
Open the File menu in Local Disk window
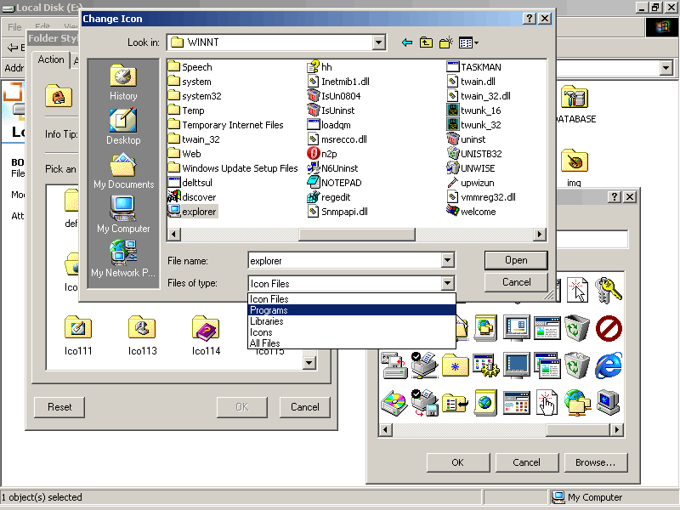tap(14, 27)
